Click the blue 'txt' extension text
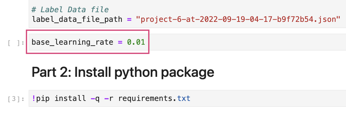Screen dimensions: 346x117 (184, 98)
